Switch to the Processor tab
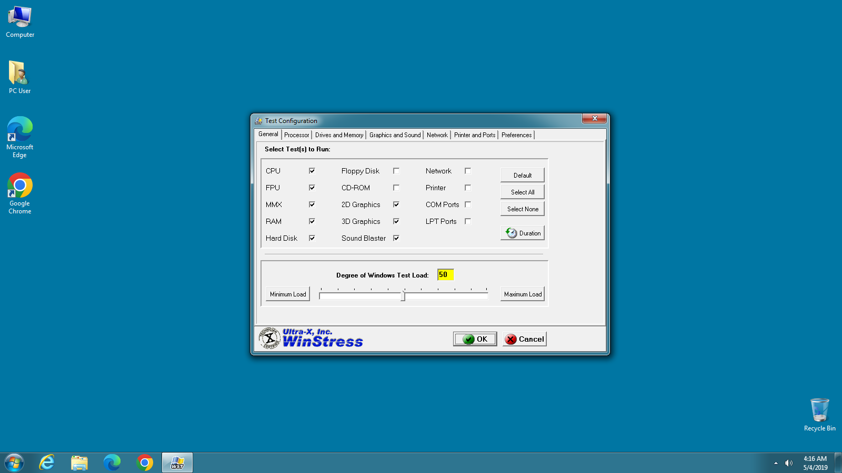Viewport: 842px width, 473px height. [x=297, y=135]
